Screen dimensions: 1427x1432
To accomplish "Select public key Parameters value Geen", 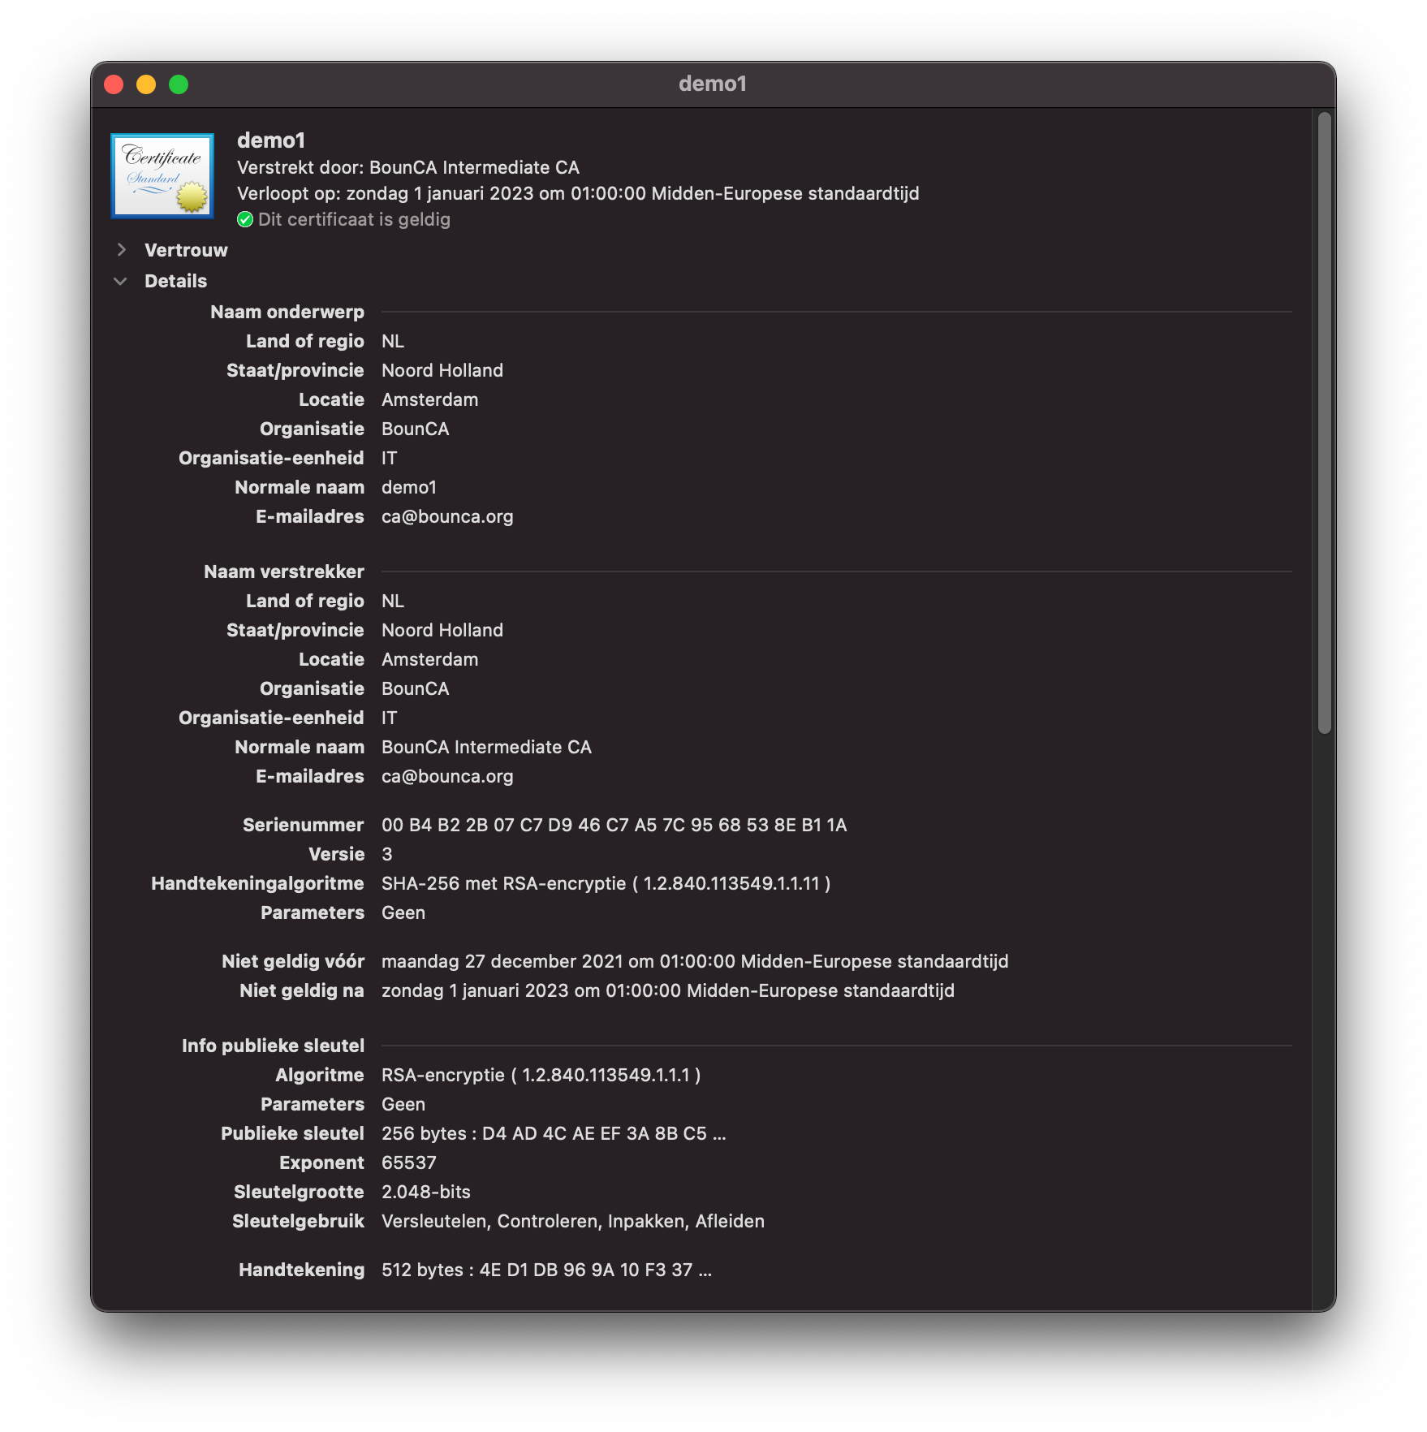I will pyautogui.click(x=403, y=1105).
